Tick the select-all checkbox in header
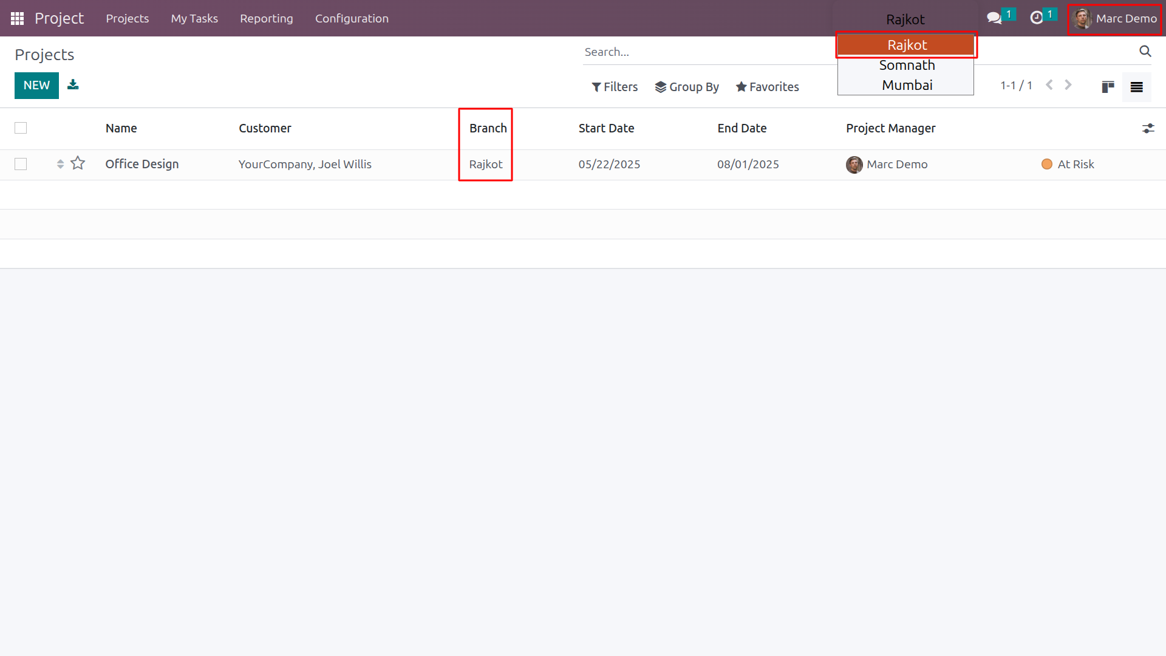 click(21, 128)
